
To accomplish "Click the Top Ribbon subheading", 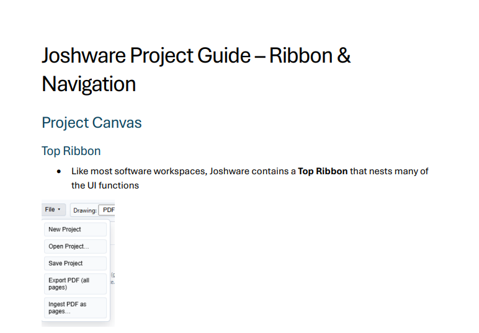I will click(71, 151).
